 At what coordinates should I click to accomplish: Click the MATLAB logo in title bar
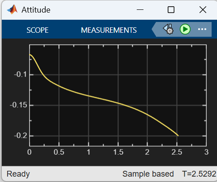point(12,10)
